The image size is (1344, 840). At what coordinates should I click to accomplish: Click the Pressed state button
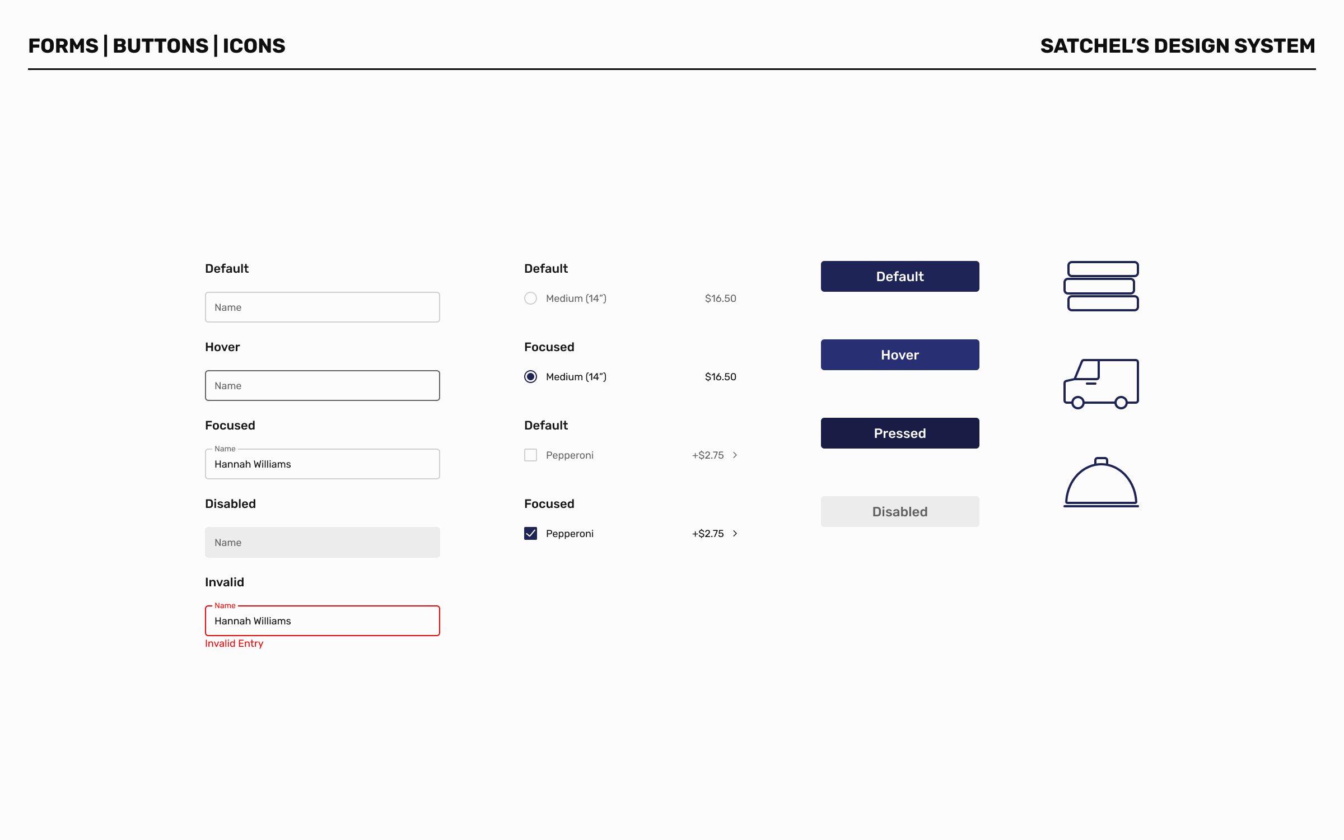899,433
